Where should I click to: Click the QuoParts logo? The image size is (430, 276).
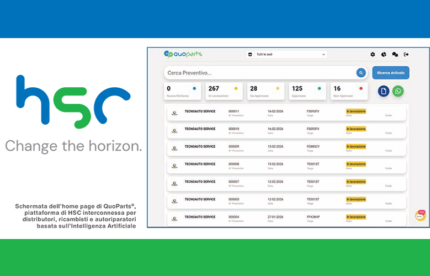pos(183,54)
